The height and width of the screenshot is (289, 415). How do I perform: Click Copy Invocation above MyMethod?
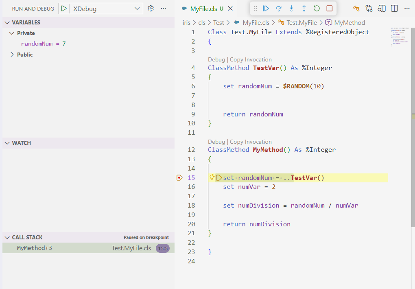coord(251,142)
